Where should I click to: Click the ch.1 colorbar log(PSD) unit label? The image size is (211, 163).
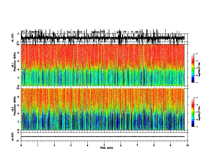point(199,70)
